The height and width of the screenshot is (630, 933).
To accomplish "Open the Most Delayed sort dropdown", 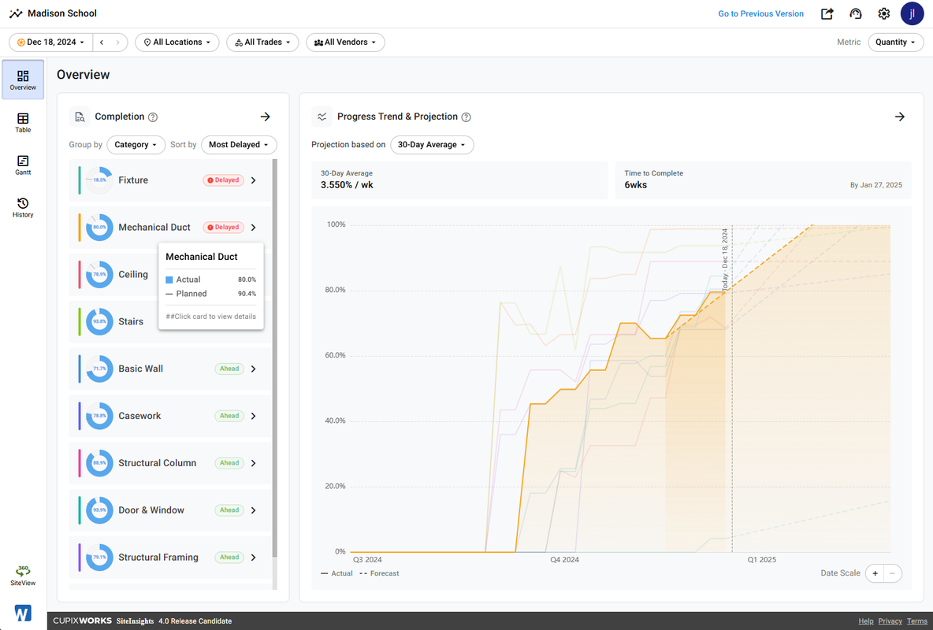I will pos(239,145).
